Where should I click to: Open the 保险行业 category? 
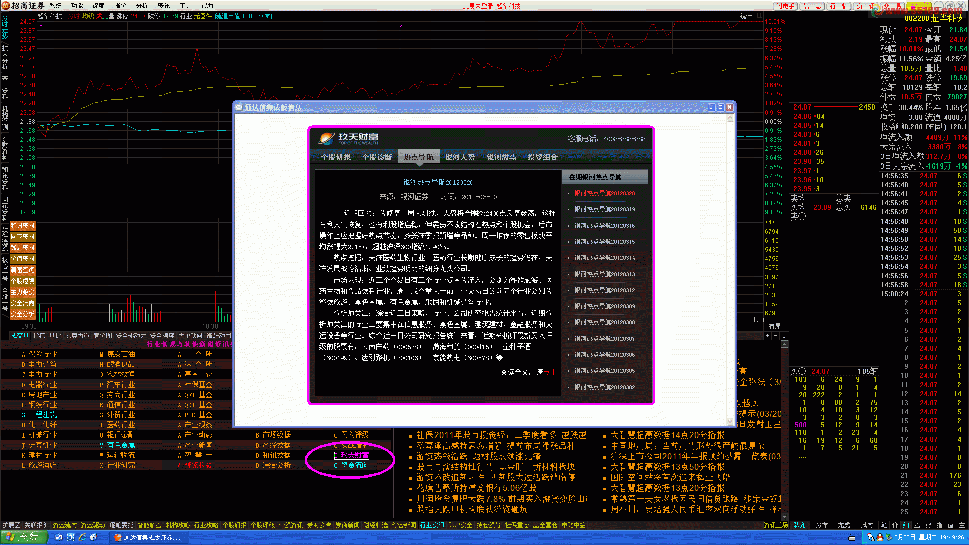tap(42, 354)
